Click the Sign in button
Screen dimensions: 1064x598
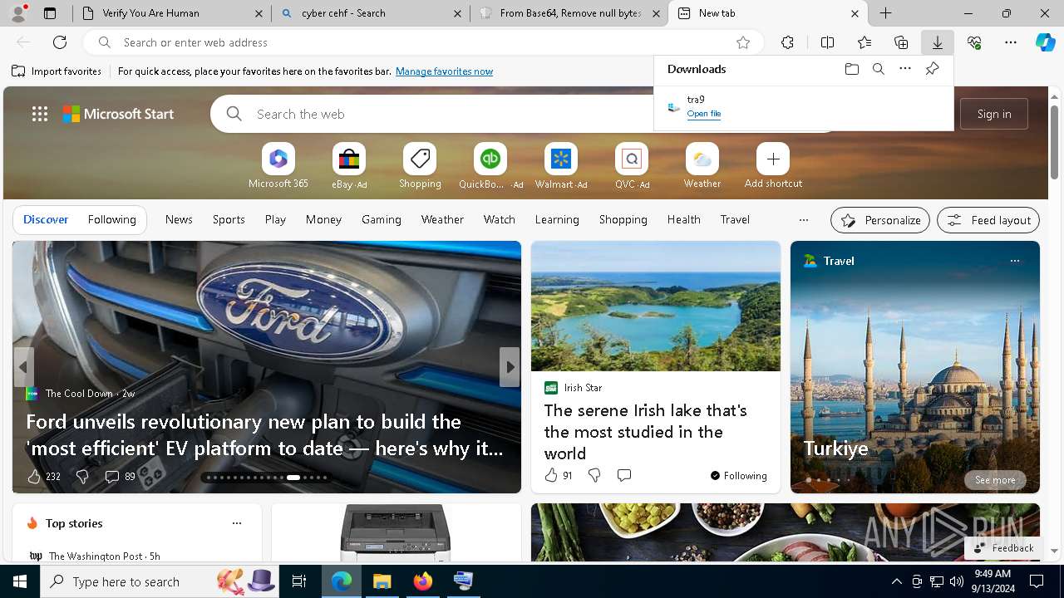tap(994, 114)
